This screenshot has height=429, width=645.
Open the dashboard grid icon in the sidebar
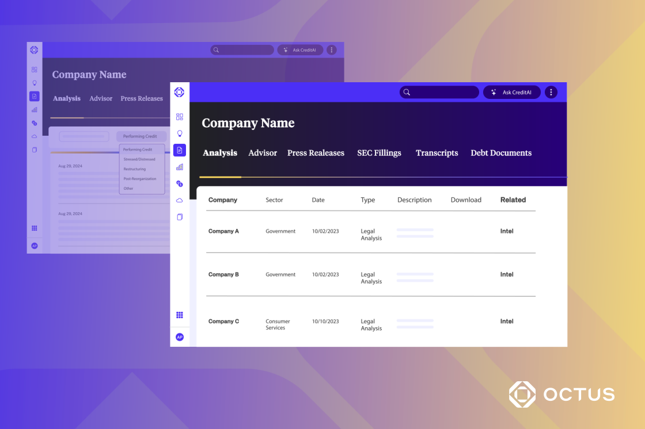[180, 116]
